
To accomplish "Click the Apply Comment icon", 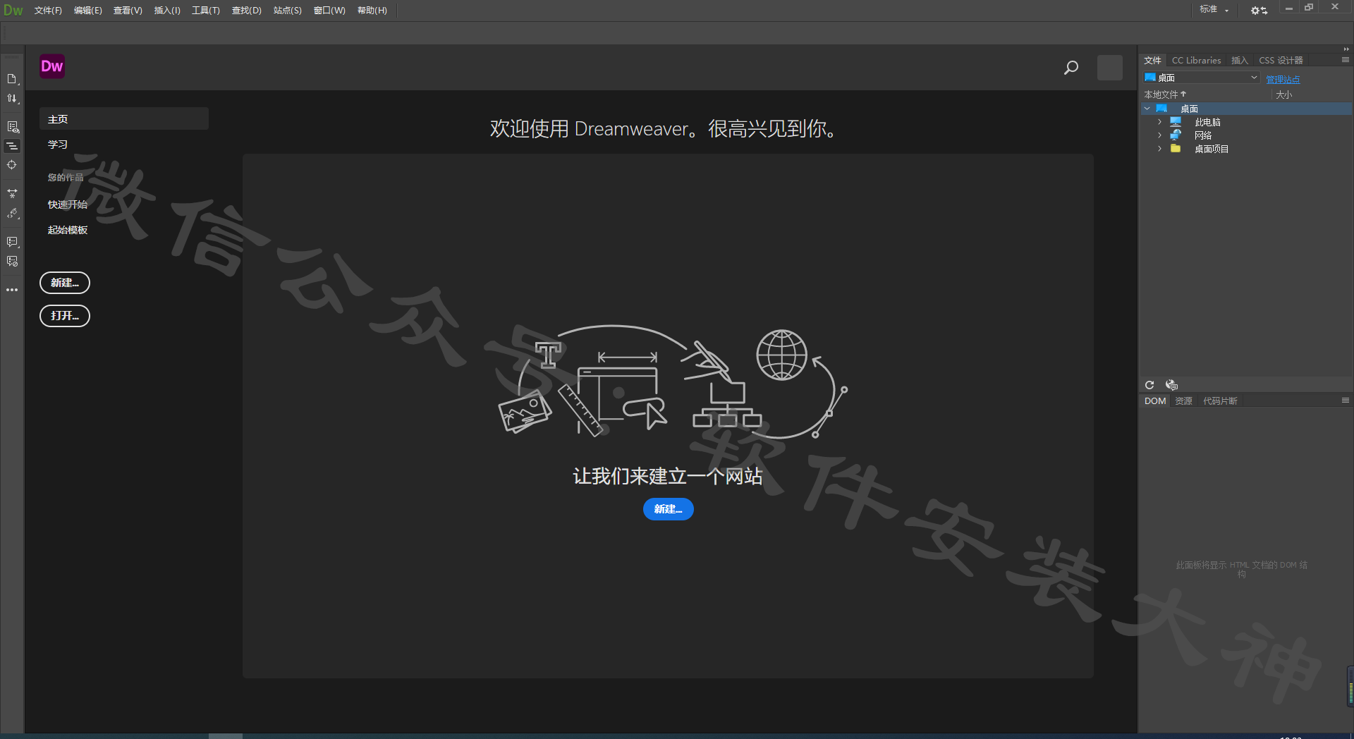I will tap(12, 242).
